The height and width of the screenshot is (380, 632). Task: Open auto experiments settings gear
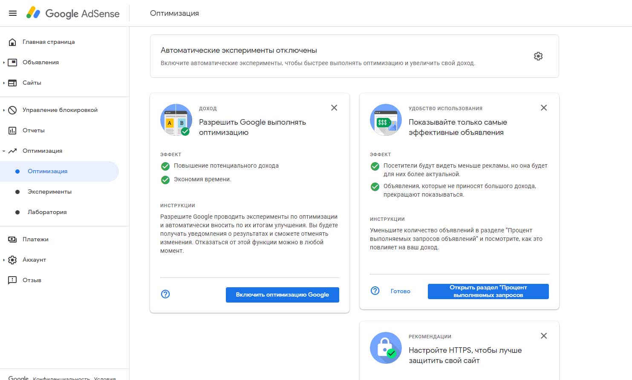tap(538, 56)
